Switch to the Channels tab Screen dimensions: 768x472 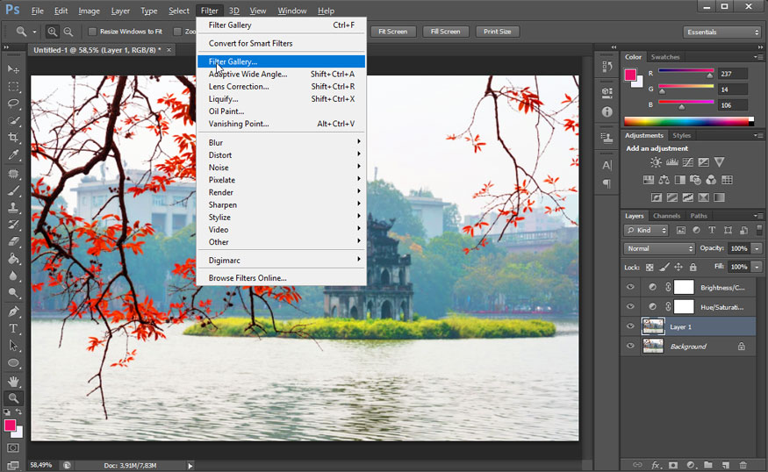666,216
